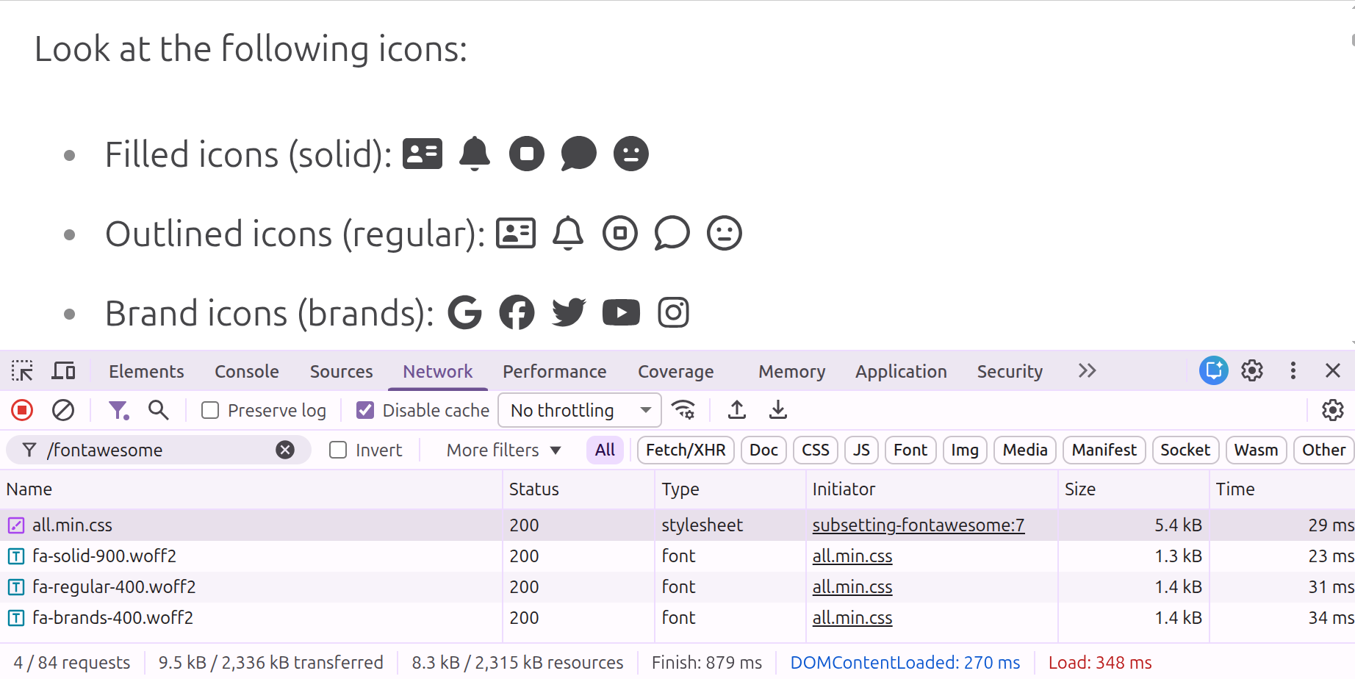Show more DevTools tabs chevron

1087,371
